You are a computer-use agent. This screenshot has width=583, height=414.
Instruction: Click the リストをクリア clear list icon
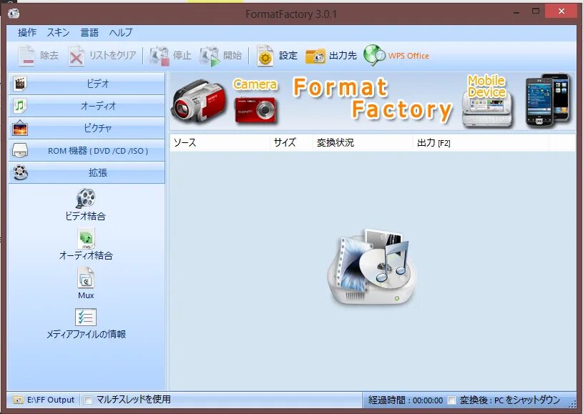pos(77,56)
